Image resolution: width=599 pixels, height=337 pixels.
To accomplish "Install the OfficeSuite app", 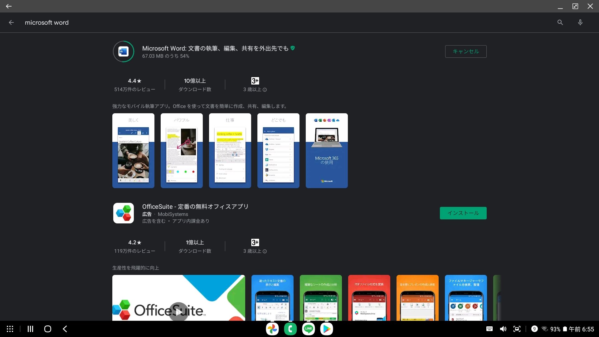I will coord(463,213).
